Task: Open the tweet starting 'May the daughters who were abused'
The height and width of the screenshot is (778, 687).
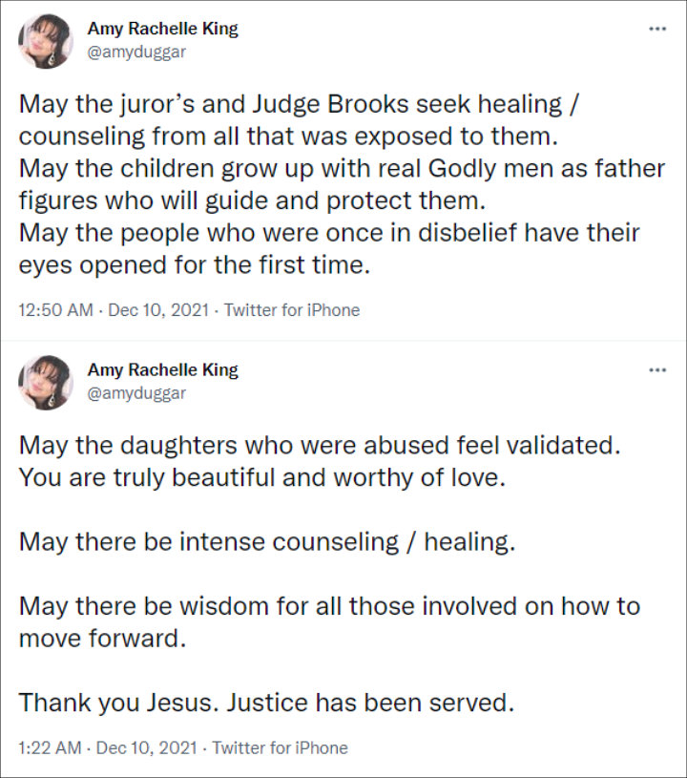Action: click(x=330, y=574)
